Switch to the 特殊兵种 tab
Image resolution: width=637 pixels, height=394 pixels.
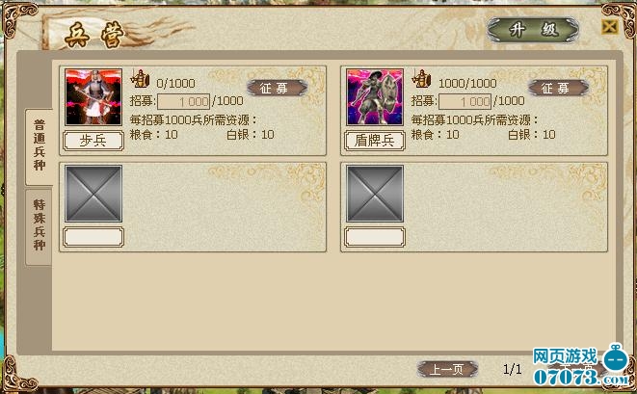[x=40, y=225]
